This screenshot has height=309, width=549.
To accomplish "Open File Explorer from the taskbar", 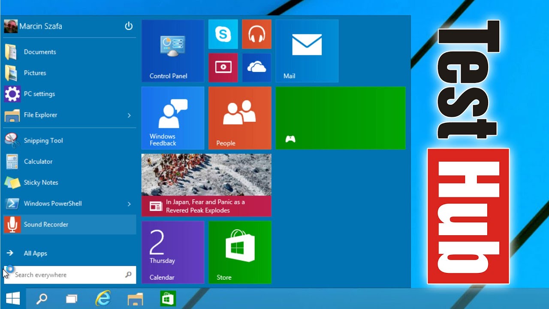I will (x=136, y=298).
